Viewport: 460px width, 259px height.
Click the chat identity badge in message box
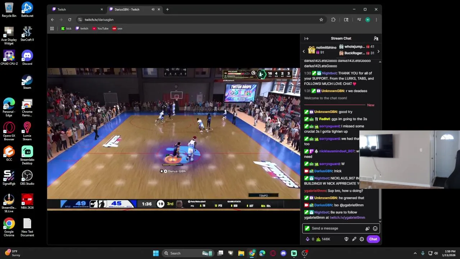click(307, 228)
